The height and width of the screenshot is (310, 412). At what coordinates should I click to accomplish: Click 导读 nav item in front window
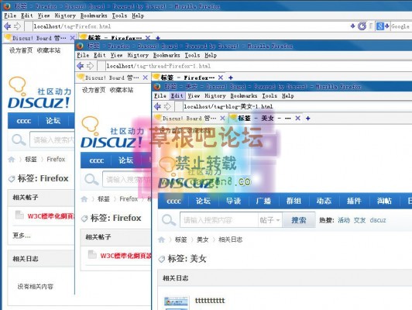point(233,201)
